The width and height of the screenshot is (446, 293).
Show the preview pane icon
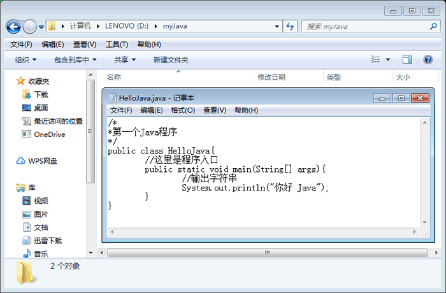[x=407, y=59]
